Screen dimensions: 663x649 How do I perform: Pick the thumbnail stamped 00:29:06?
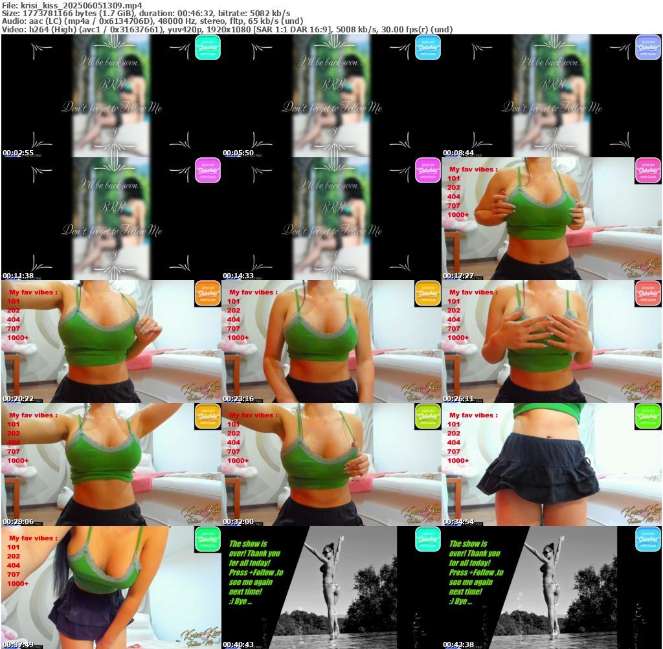[x=111, y=465]
